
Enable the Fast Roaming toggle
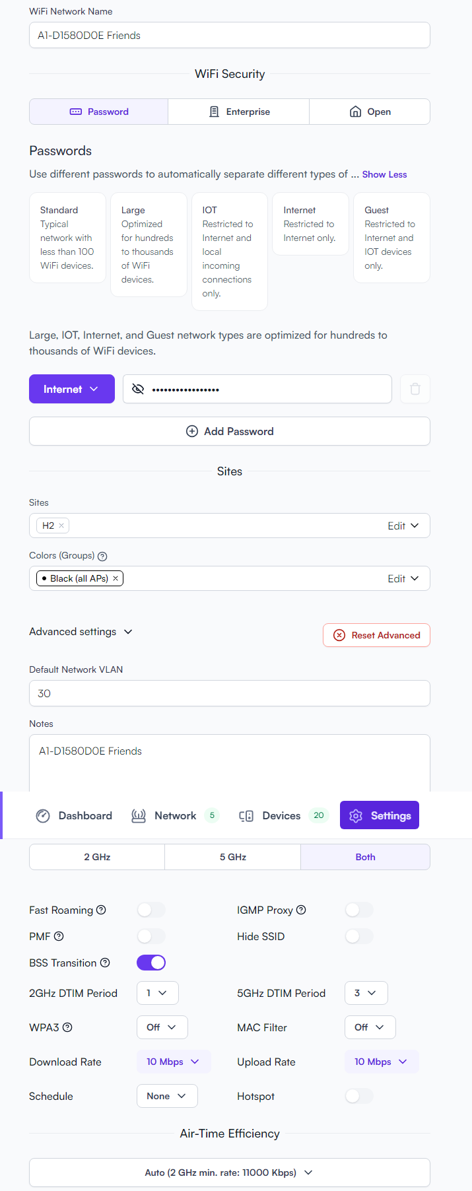click(x=151, y=910)
